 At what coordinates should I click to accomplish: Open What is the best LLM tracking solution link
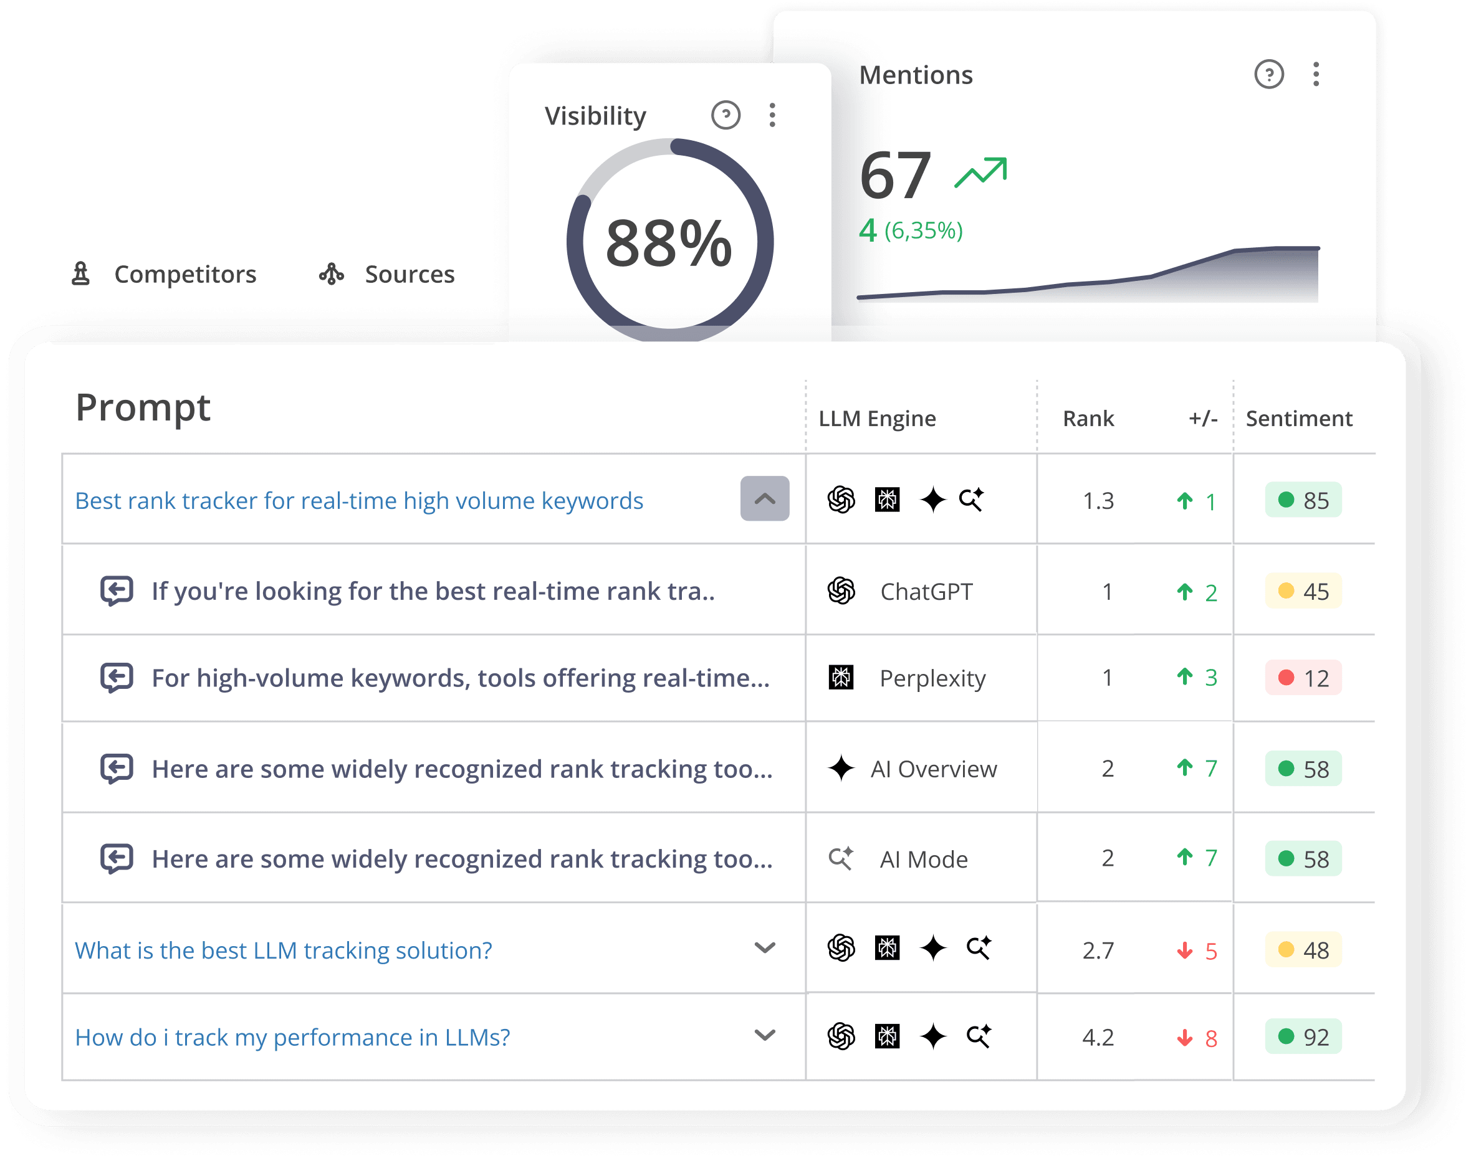pyautogui.click(x=284, y=950)
